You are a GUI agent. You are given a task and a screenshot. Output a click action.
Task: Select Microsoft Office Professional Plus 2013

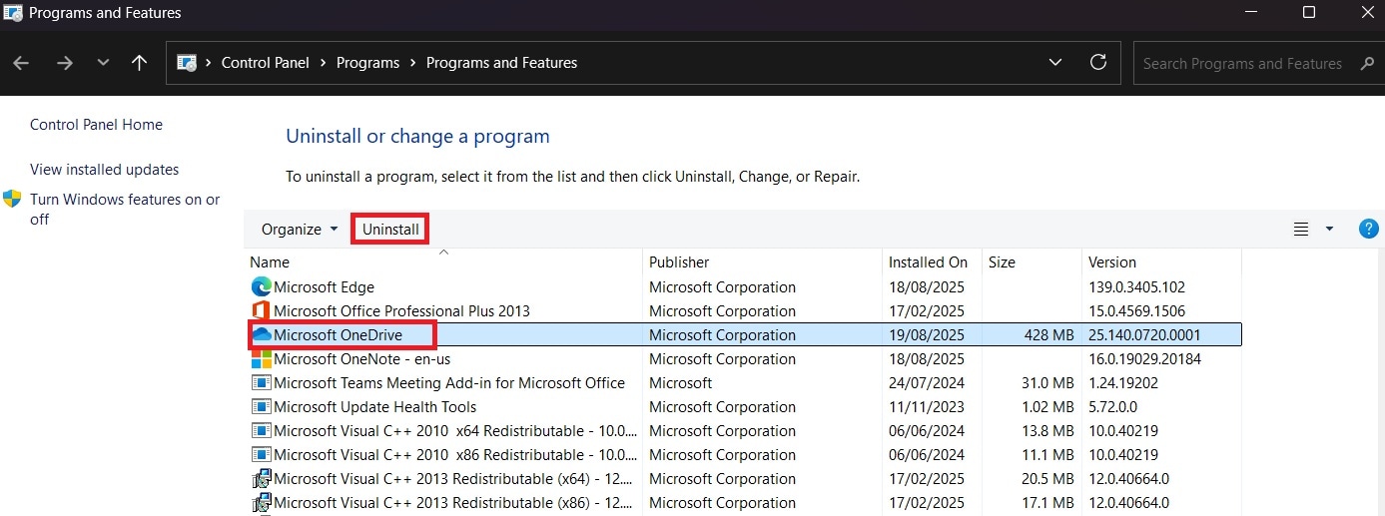point(401,311)
